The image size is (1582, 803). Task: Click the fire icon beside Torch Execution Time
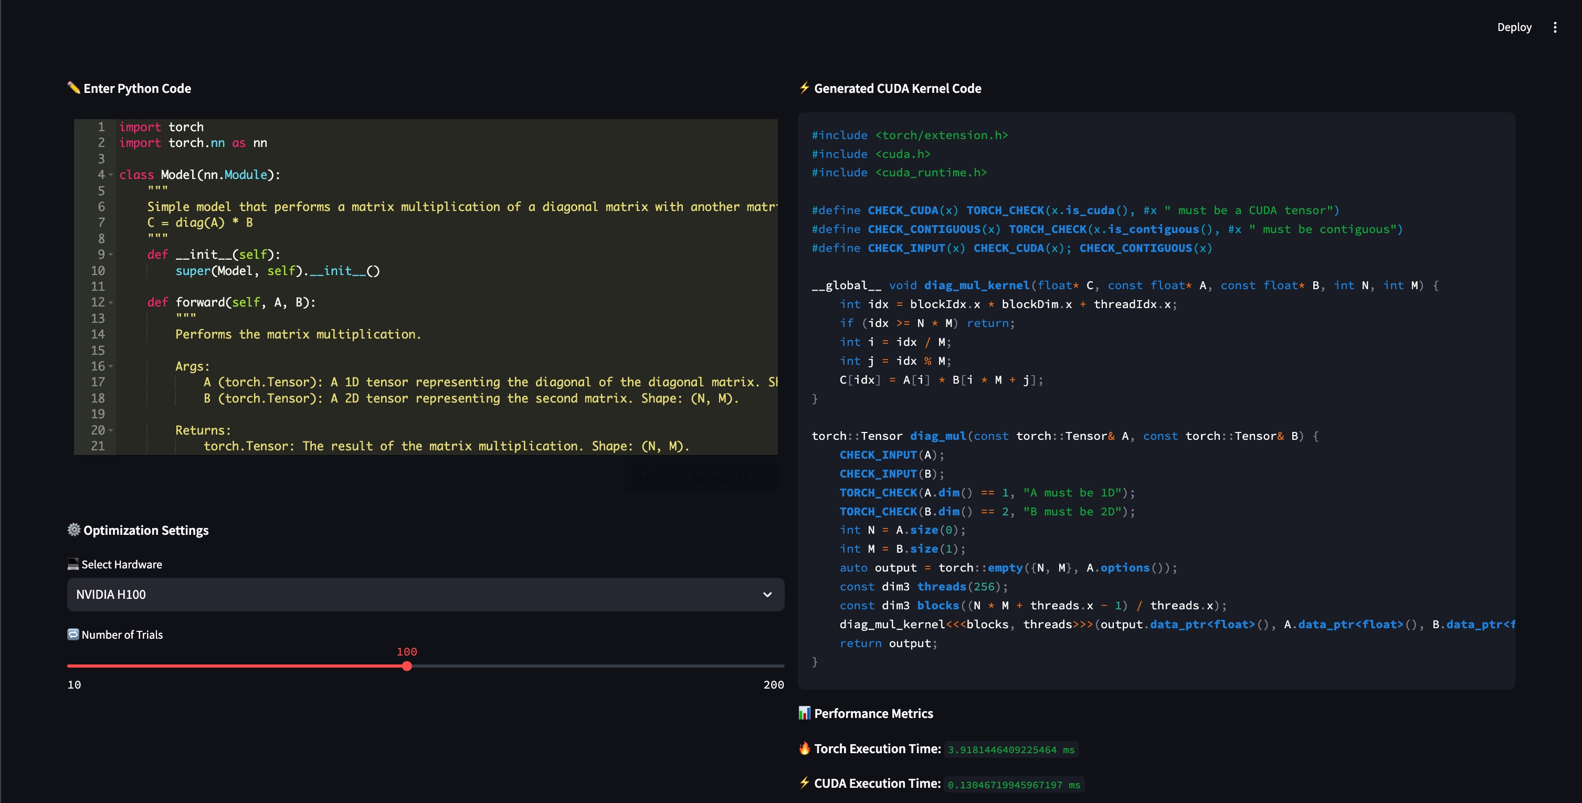click(x=804, y=748)
